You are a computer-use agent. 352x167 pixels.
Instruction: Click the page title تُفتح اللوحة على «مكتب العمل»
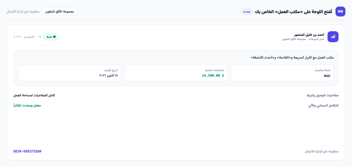pos(293,11)
